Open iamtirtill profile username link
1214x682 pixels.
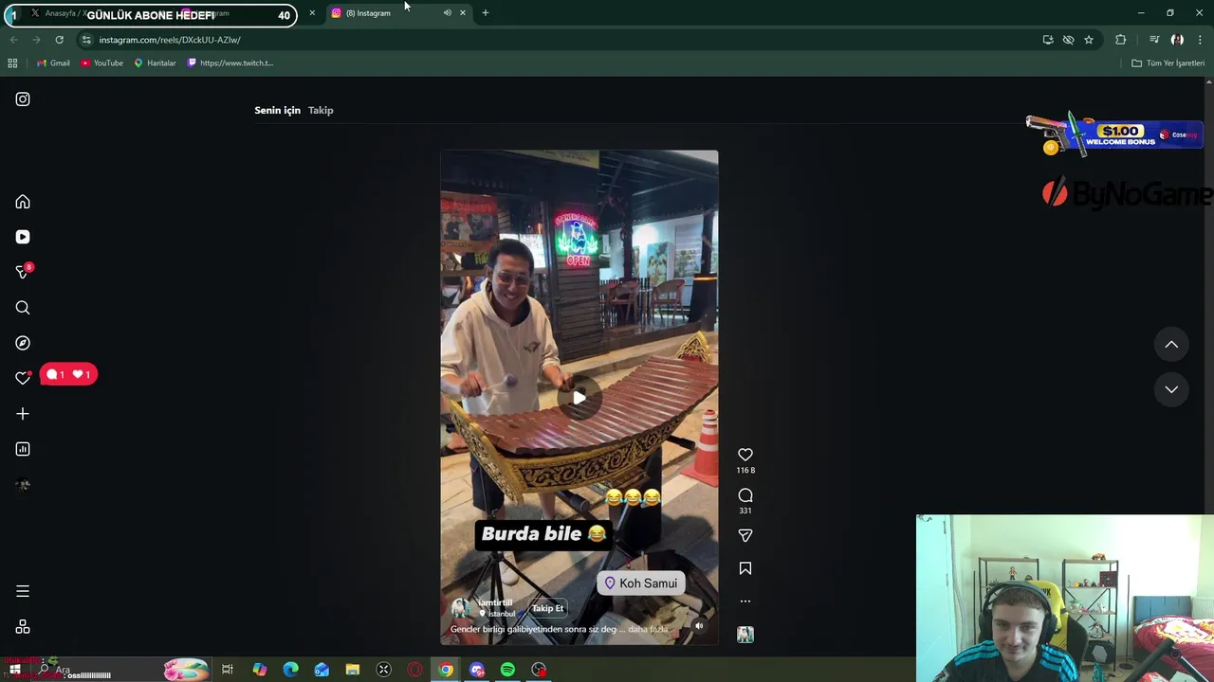tap(495, 602)
